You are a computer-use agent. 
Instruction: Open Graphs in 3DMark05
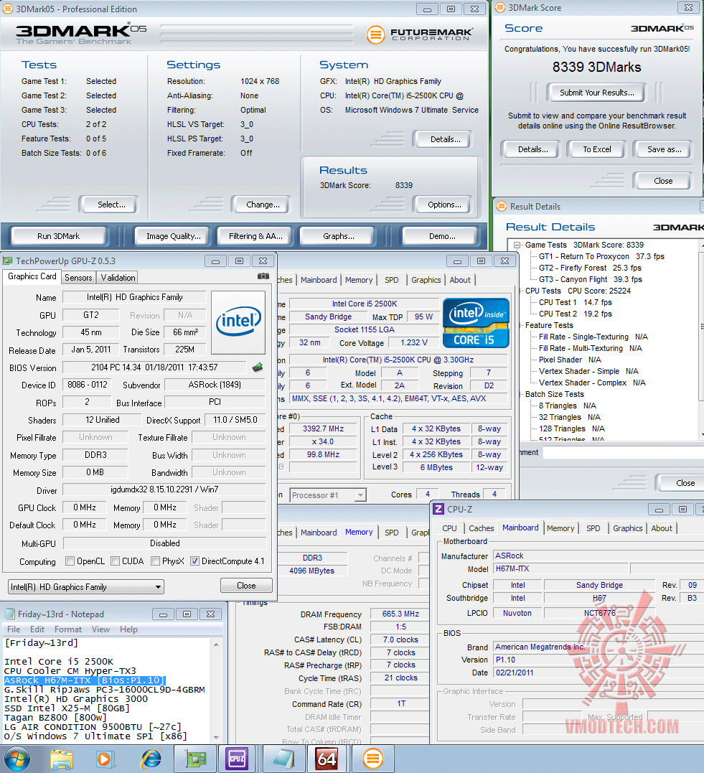[339, 236]
